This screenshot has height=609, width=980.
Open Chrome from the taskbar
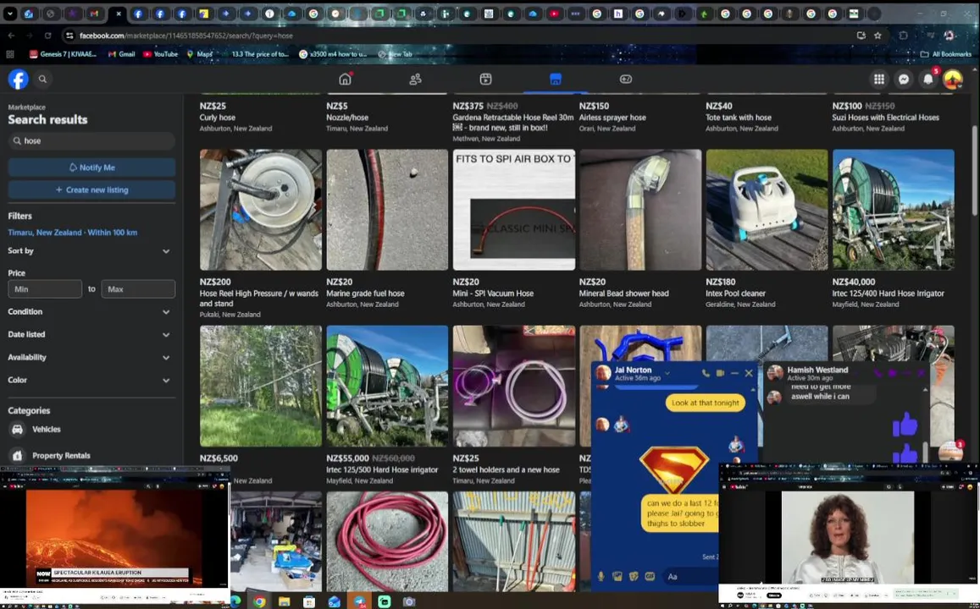[258, 601]
